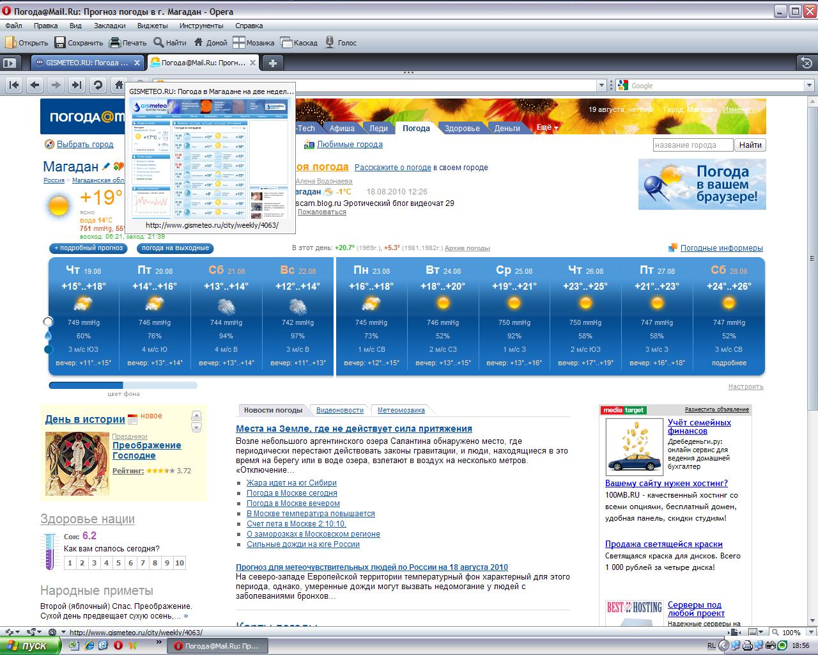Open a new tab with plus button
The image size is (818, 655).
pos(272,63)
